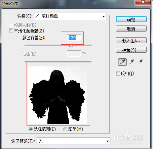Enable 检测人脸(D) checkbox

(11, 25)
